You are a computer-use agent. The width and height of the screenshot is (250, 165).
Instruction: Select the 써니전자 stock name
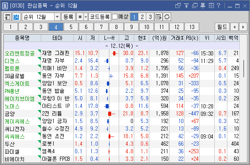(x=15, y=129)
